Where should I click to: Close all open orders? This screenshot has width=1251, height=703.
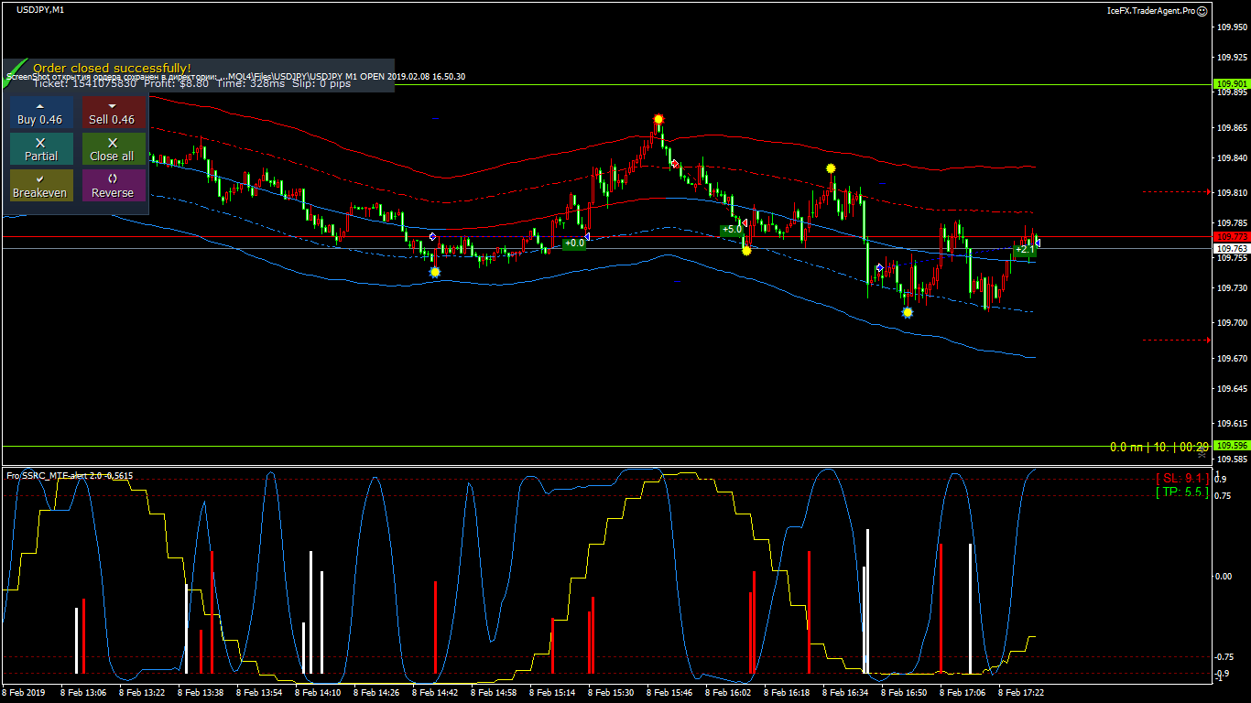click(113, 149)
